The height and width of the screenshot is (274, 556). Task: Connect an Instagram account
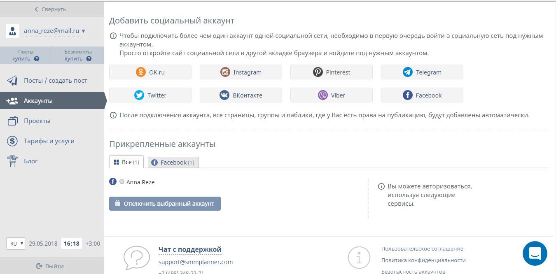241,72
